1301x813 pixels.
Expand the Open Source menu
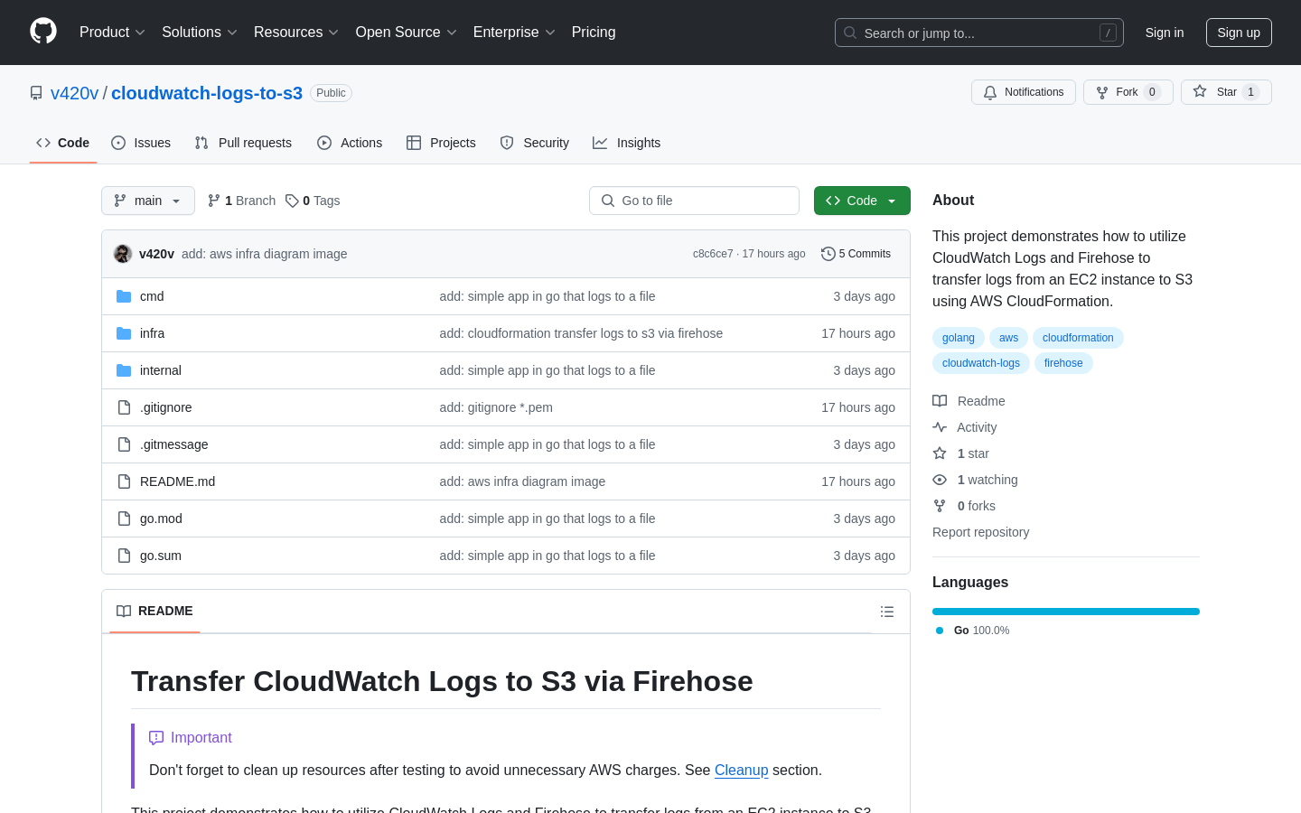pyautogui.click(x=407, y=33)
